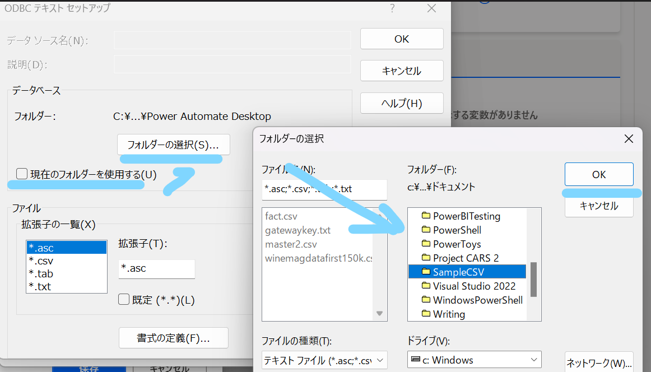
Task: Click file list scroll down arrow
Action: [379, 314]
